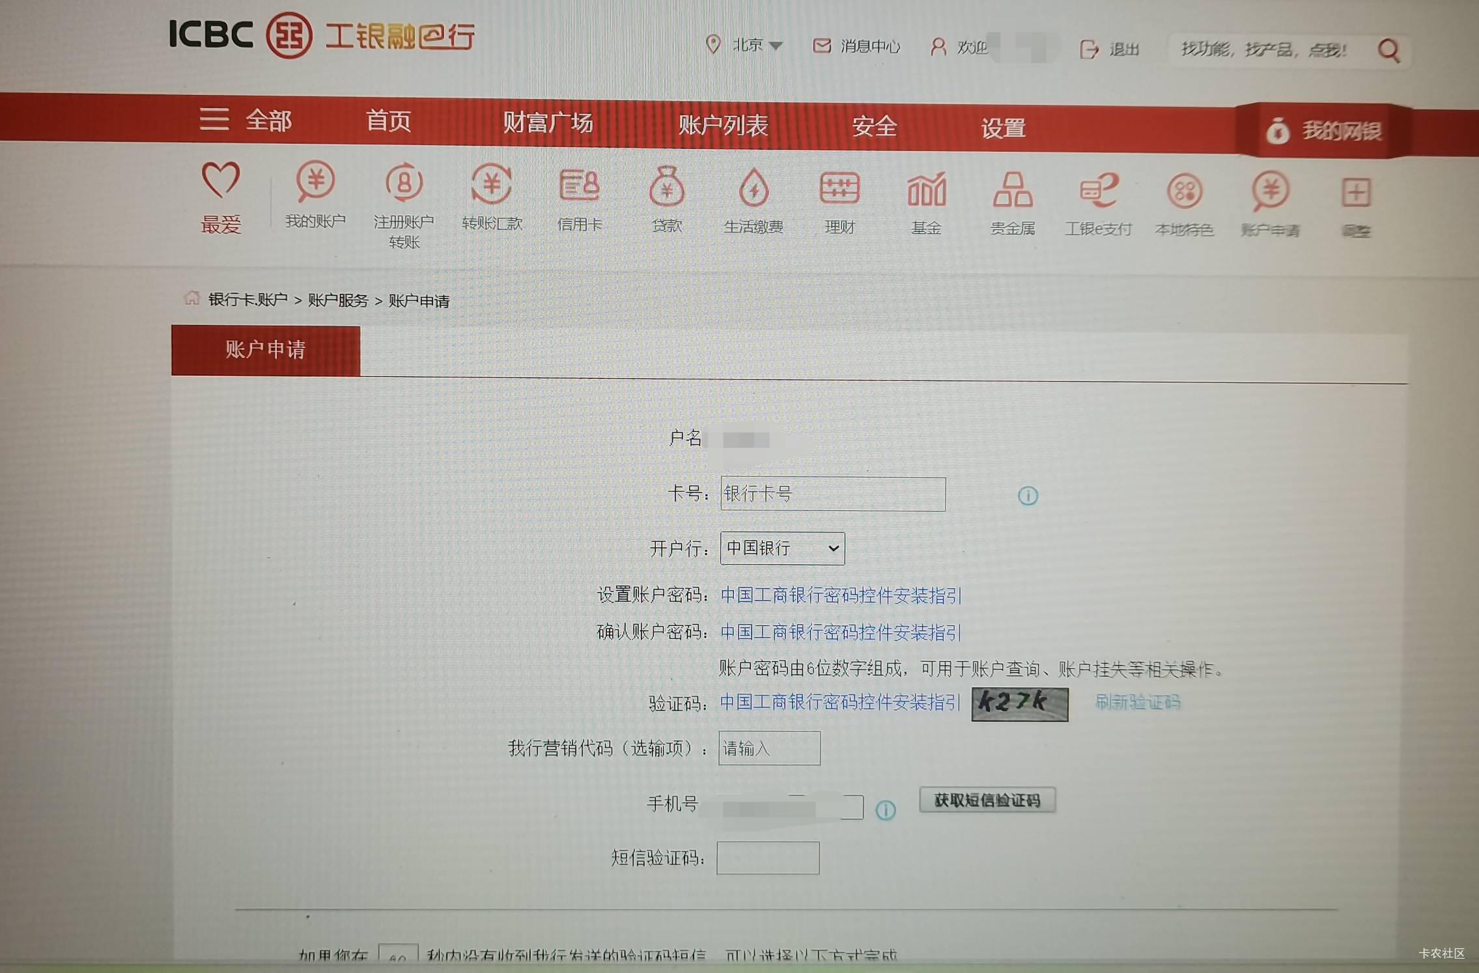Open the 贷款 money bag icon
This screenshot has width=1479, height=973.
pyautogui.click(x=666, y=186)
